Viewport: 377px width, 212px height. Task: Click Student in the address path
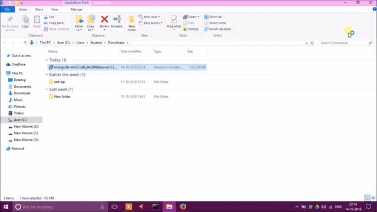96,42
